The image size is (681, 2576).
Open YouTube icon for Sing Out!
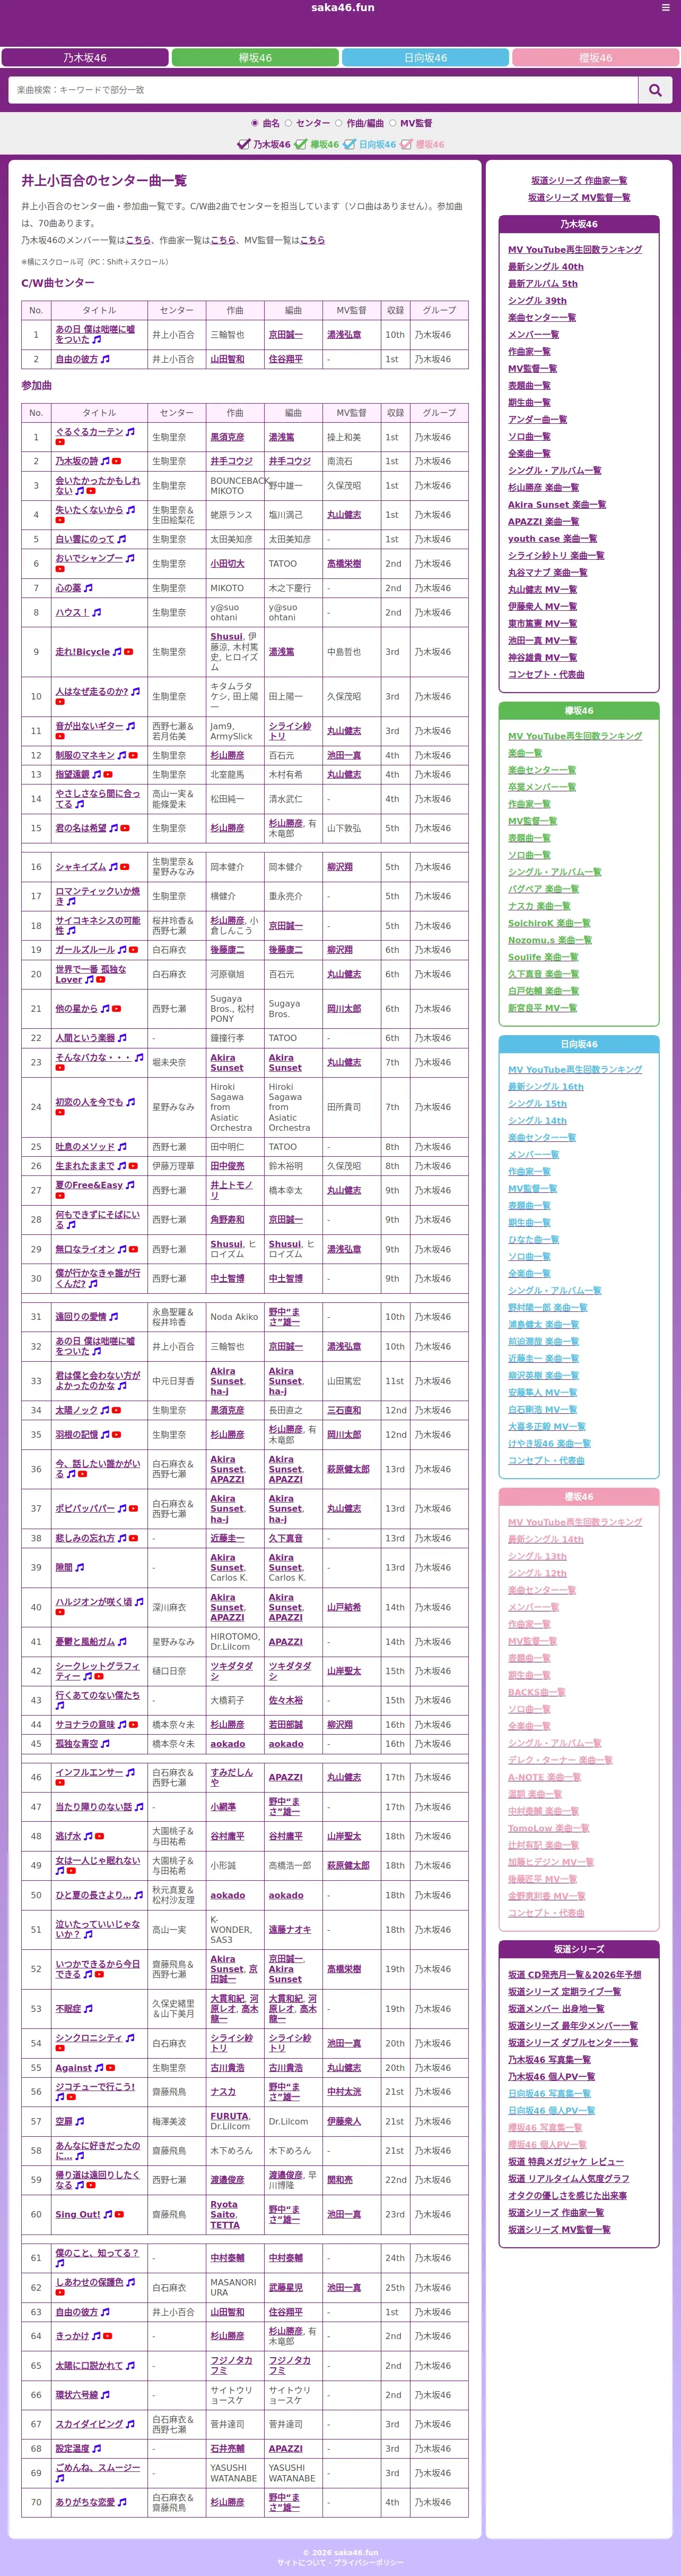[x=120, y=2214]
